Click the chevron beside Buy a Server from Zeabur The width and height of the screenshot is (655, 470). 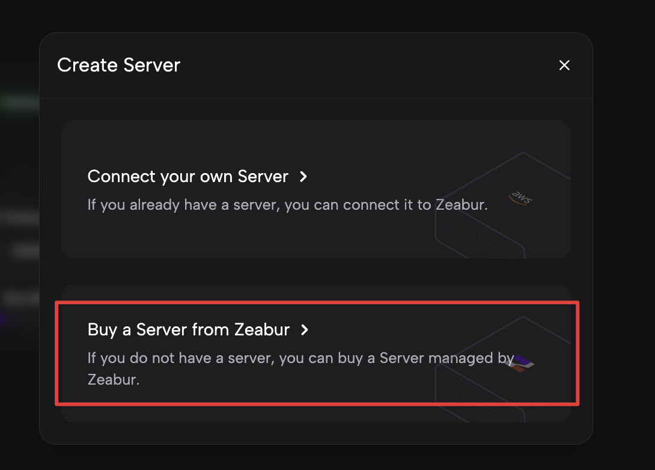(305, 330)
